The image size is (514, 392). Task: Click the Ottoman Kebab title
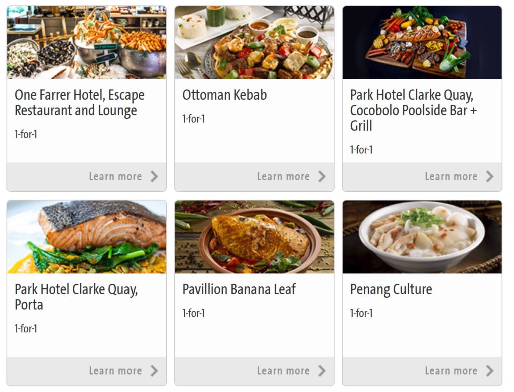[224, 95]
